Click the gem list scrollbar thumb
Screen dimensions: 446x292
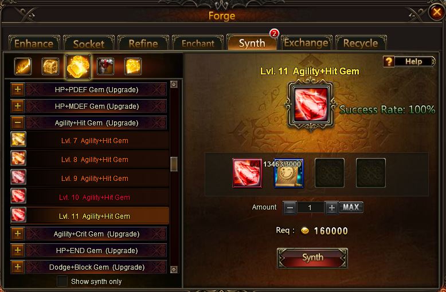pyautogui.click(x=174, y=164)
